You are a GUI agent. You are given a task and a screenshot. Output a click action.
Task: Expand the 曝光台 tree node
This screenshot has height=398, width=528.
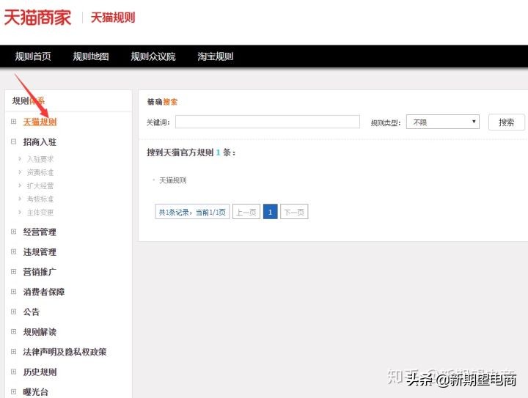(x=13, y=391)
